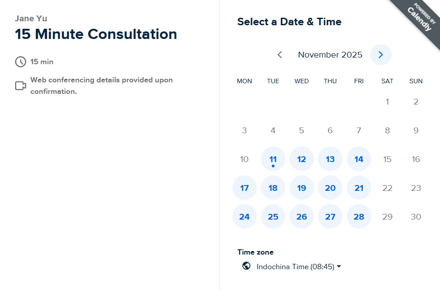Click the video camera conferencing icon
Image resolution: width=440 pixels, height=290 pixels.
(20, 85)
